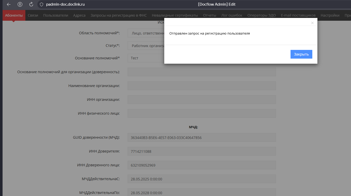
Task: Open the Область полномочий dropdown
Action: click(146, 33)
